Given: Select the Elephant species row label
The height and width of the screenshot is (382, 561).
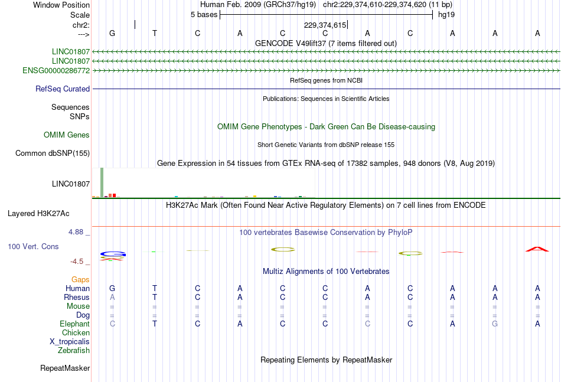Looking at the screenshot, I should coord(75,324).
